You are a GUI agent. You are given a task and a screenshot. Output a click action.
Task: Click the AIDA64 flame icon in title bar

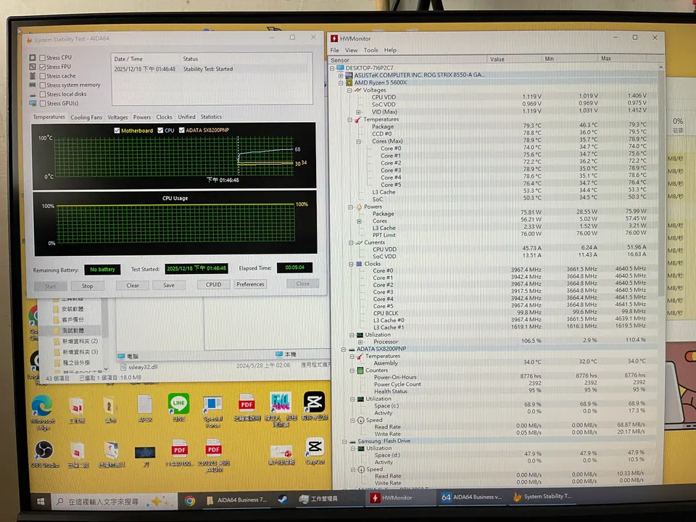click(29, 40)
